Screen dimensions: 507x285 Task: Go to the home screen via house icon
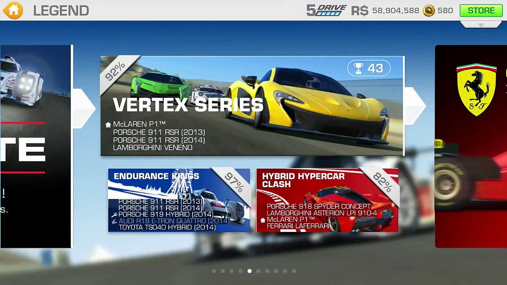[13, 10]
